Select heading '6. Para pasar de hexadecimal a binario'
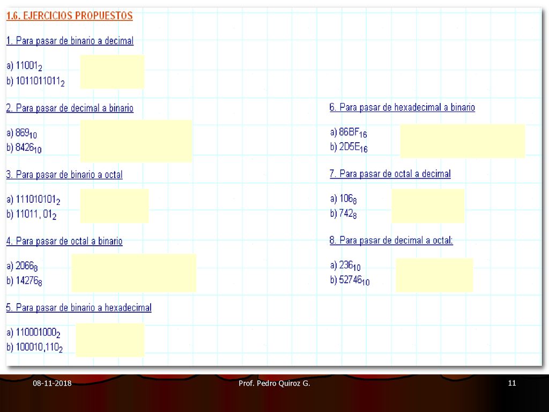Image resolution: width=549 pixels, height=412 pixels. [402, 107]
